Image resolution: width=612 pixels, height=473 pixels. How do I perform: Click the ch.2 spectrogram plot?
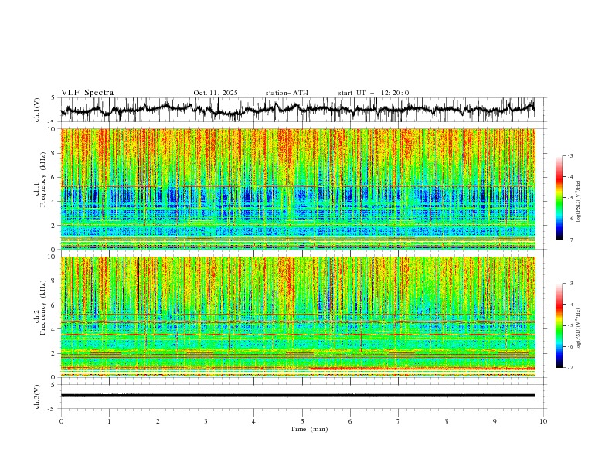coord(298,317)
